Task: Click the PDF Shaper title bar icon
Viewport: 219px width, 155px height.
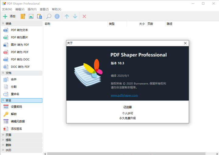Action: pos(4,3)
